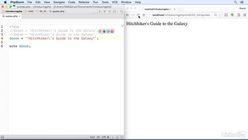Click the "Hitchhiker's Guide to the Galaxy" page text
This screenshot has height=140, width=248.
[x=157, y=24]
